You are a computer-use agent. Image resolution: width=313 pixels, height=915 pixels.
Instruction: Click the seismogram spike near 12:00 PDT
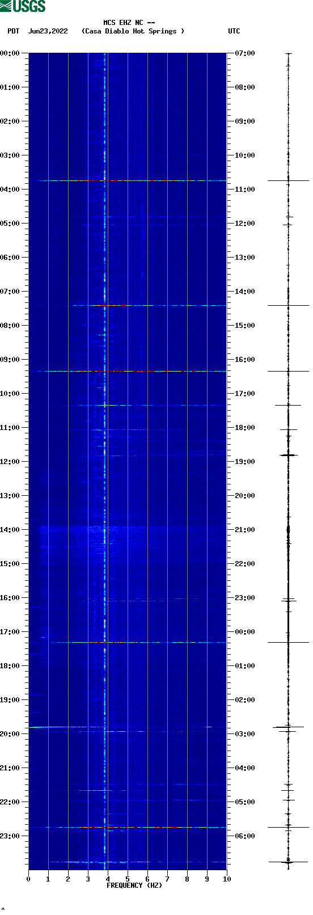[289, 455]
